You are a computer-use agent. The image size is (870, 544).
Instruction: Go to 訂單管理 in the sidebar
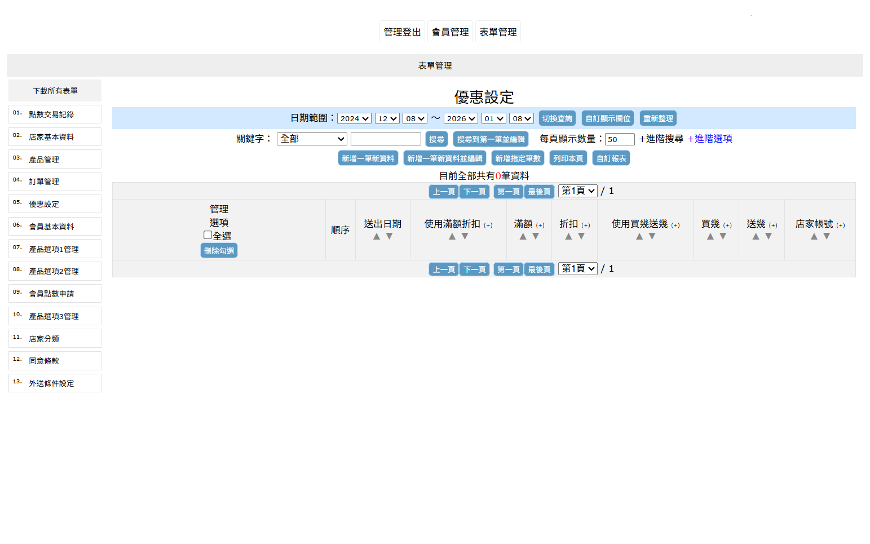55,182
